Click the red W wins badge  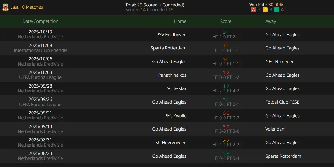254,10
